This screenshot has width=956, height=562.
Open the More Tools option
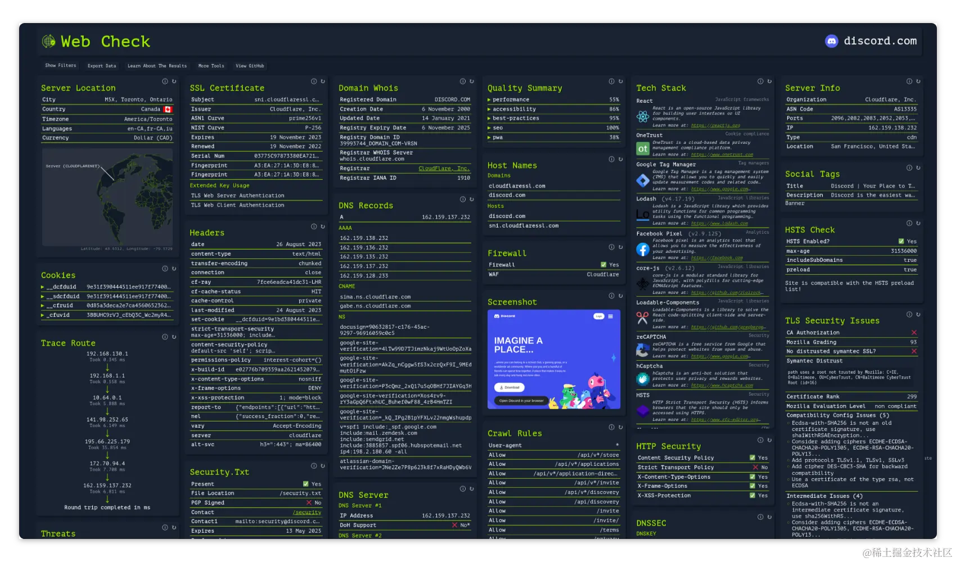click(211, 66)
